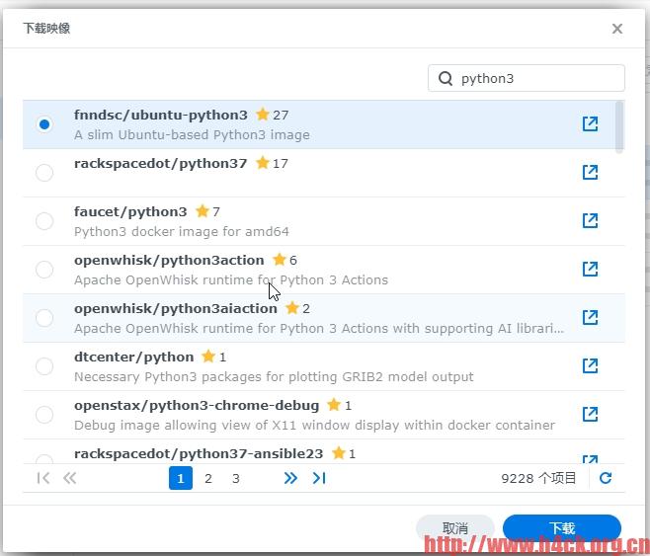Click the 下载 download button
This screenshot has width=650, height=556.
tap(561, 528)
